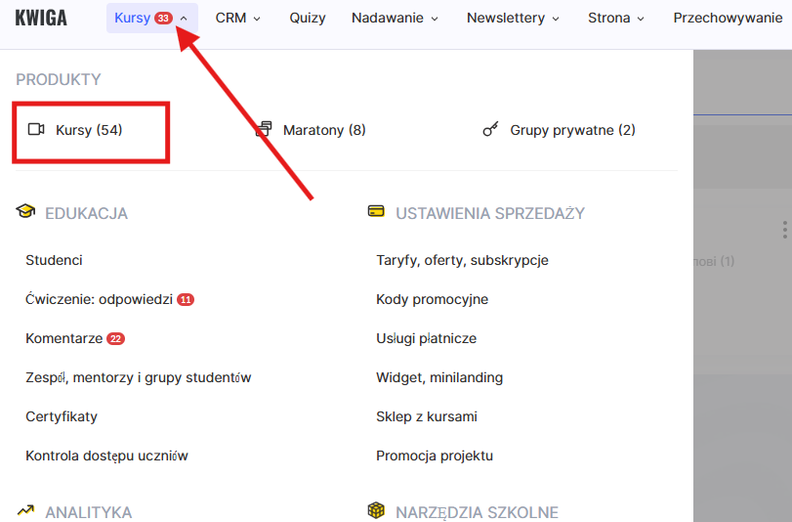The width and height of the screenshot is (792, 522).
Task: Click the Maratony stack icon
Action: click(x=264, y=130)
